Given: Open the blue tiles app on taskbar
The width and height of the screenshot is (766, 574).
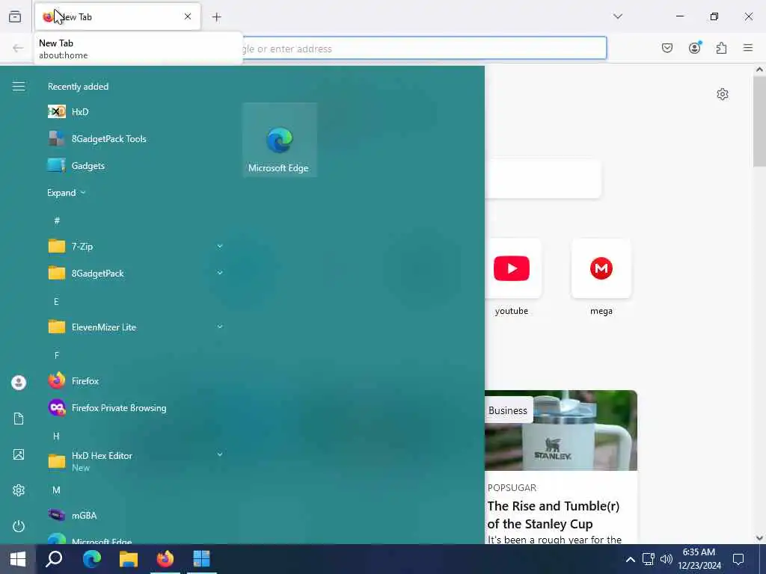Looking at the screenshot, I should [x=201, y=559].
